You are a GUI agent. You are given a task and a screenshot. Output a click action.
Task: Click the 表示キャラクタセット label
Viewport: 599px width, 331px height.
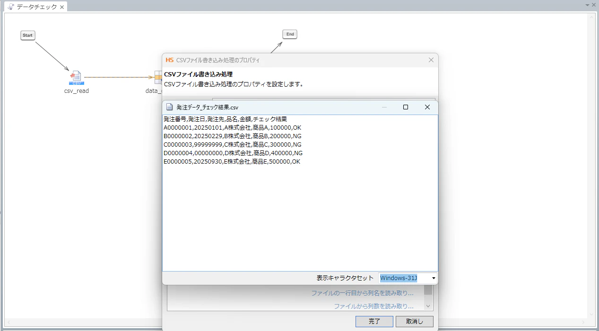[x=345, y=278]
